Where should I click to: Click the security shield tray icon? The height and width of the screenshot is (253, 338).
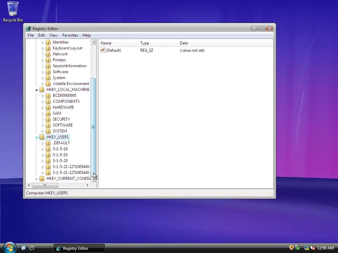click(291, 248)
